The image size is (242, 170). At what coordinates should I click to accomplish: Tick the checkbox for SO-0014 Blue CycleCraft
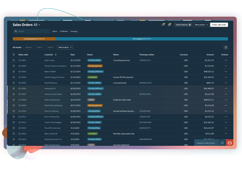coord(13,134)
